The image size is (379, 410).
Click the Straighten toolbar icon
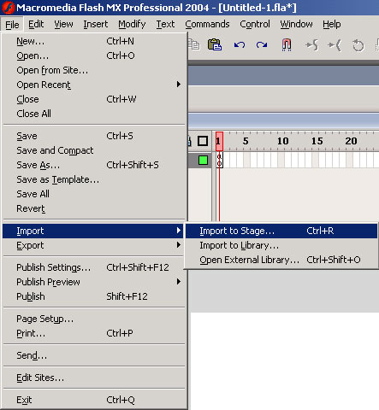point(335,45)
